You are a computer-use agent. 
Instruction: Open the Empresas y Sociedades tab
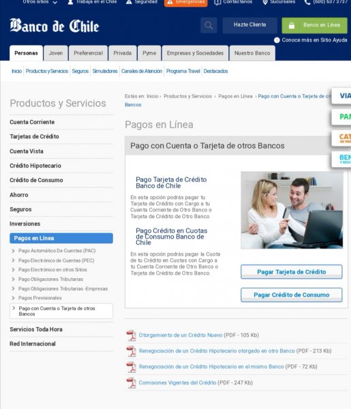[195, 53]
